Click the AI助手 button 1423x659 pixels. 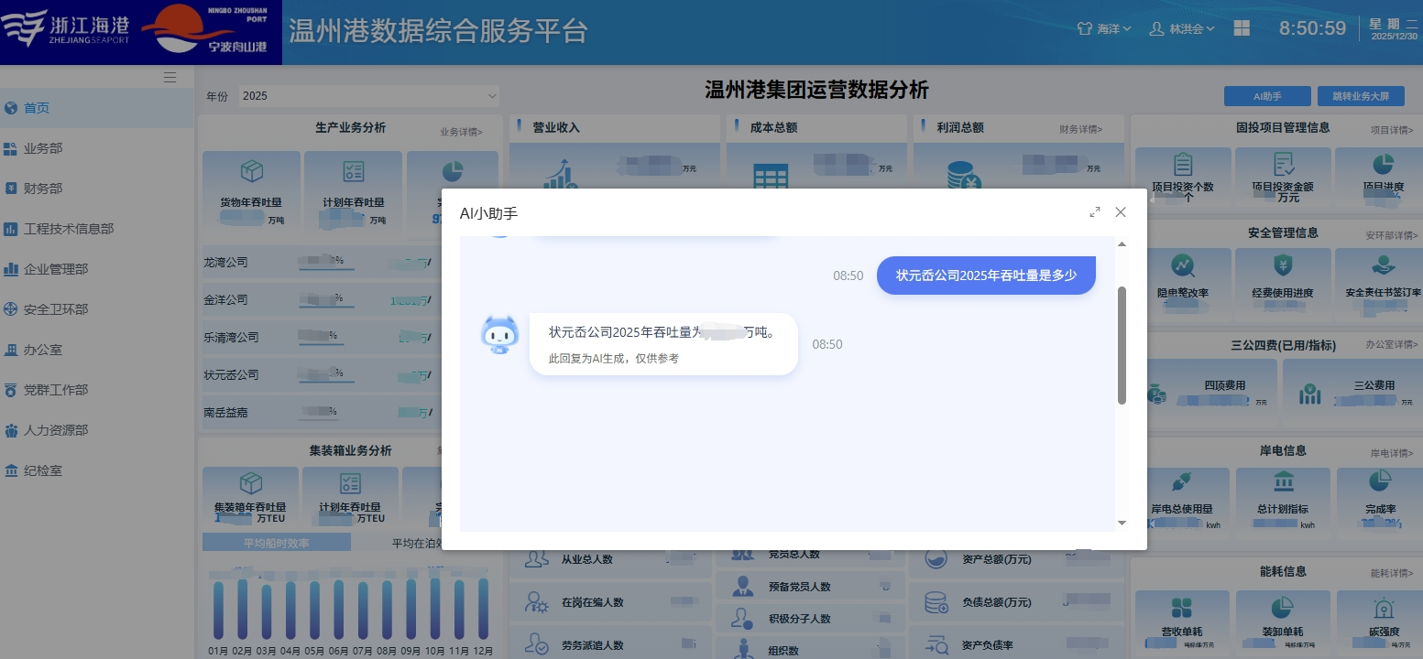tap(1266, 95)
